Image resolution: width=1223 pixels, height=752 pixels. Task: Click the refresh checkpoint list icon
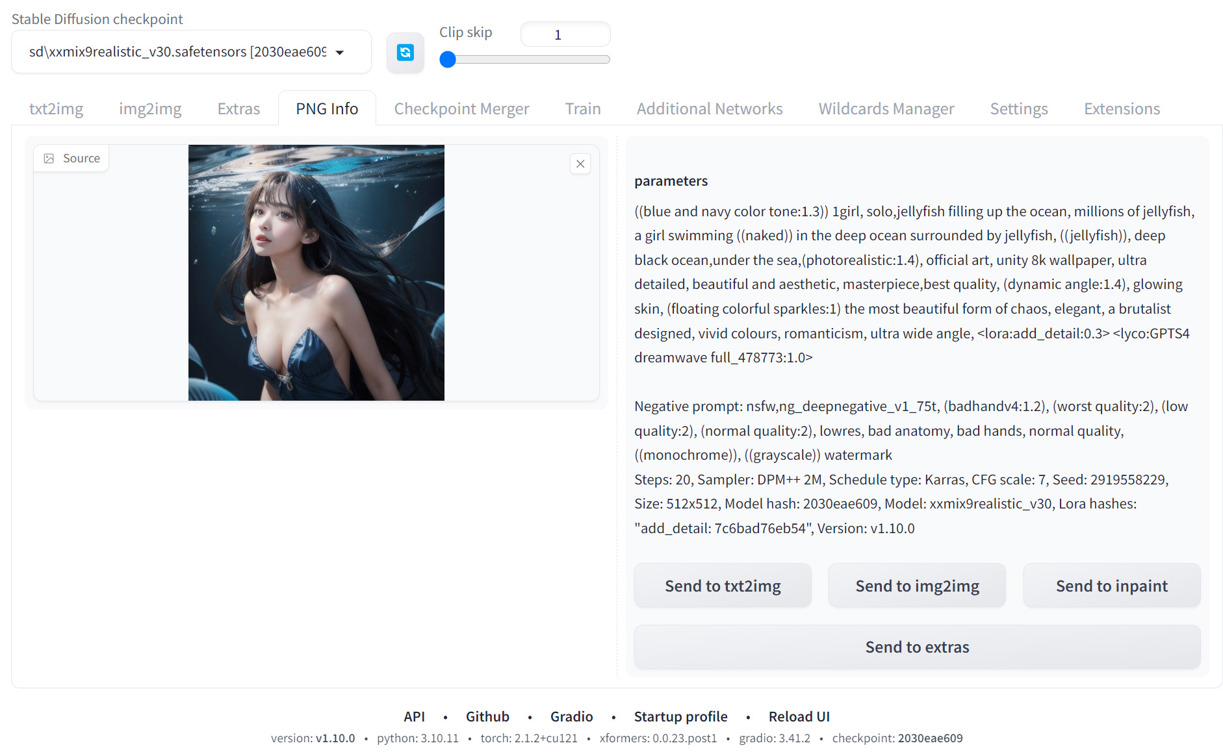[405, 53]
